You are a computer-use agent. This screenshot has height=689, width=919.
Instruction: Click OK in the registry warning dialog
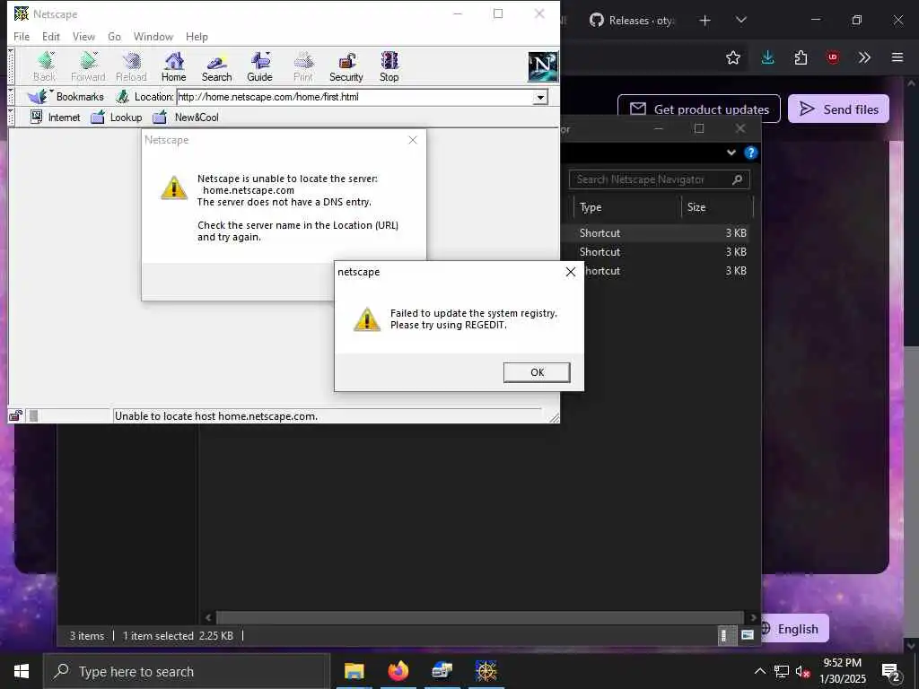pos(537,372)
